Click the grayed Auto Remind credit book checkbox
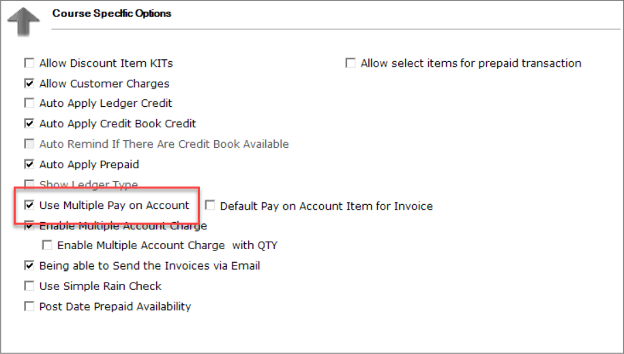 point(29,144)
